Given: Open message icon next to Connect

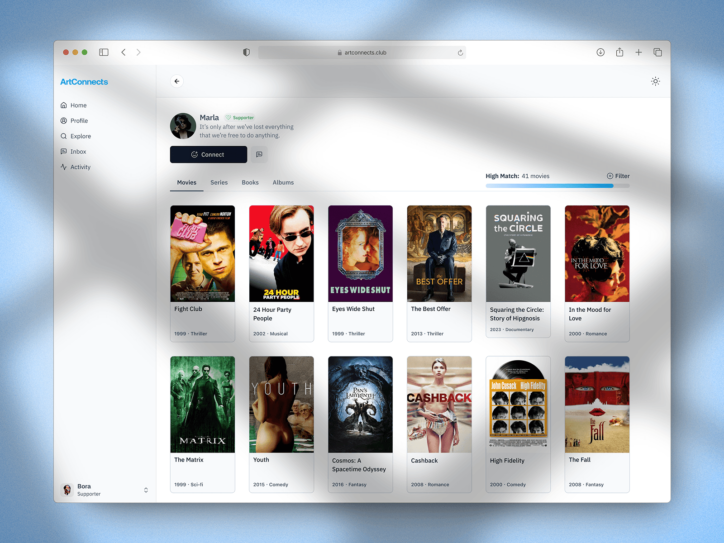Looking at the screenshot, I should coord(259,154).
